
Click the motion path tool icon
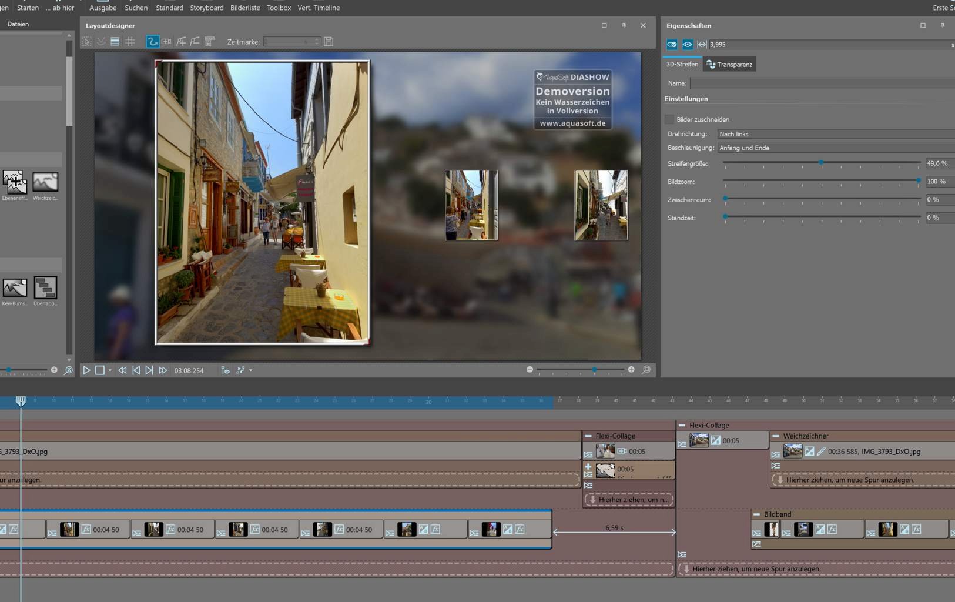click(152, 42)
